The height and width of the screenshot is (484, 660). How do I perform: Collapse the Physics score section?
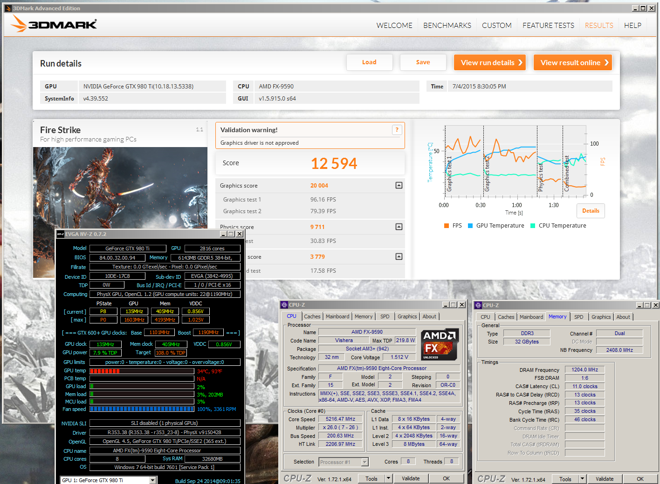pos(399,227)
